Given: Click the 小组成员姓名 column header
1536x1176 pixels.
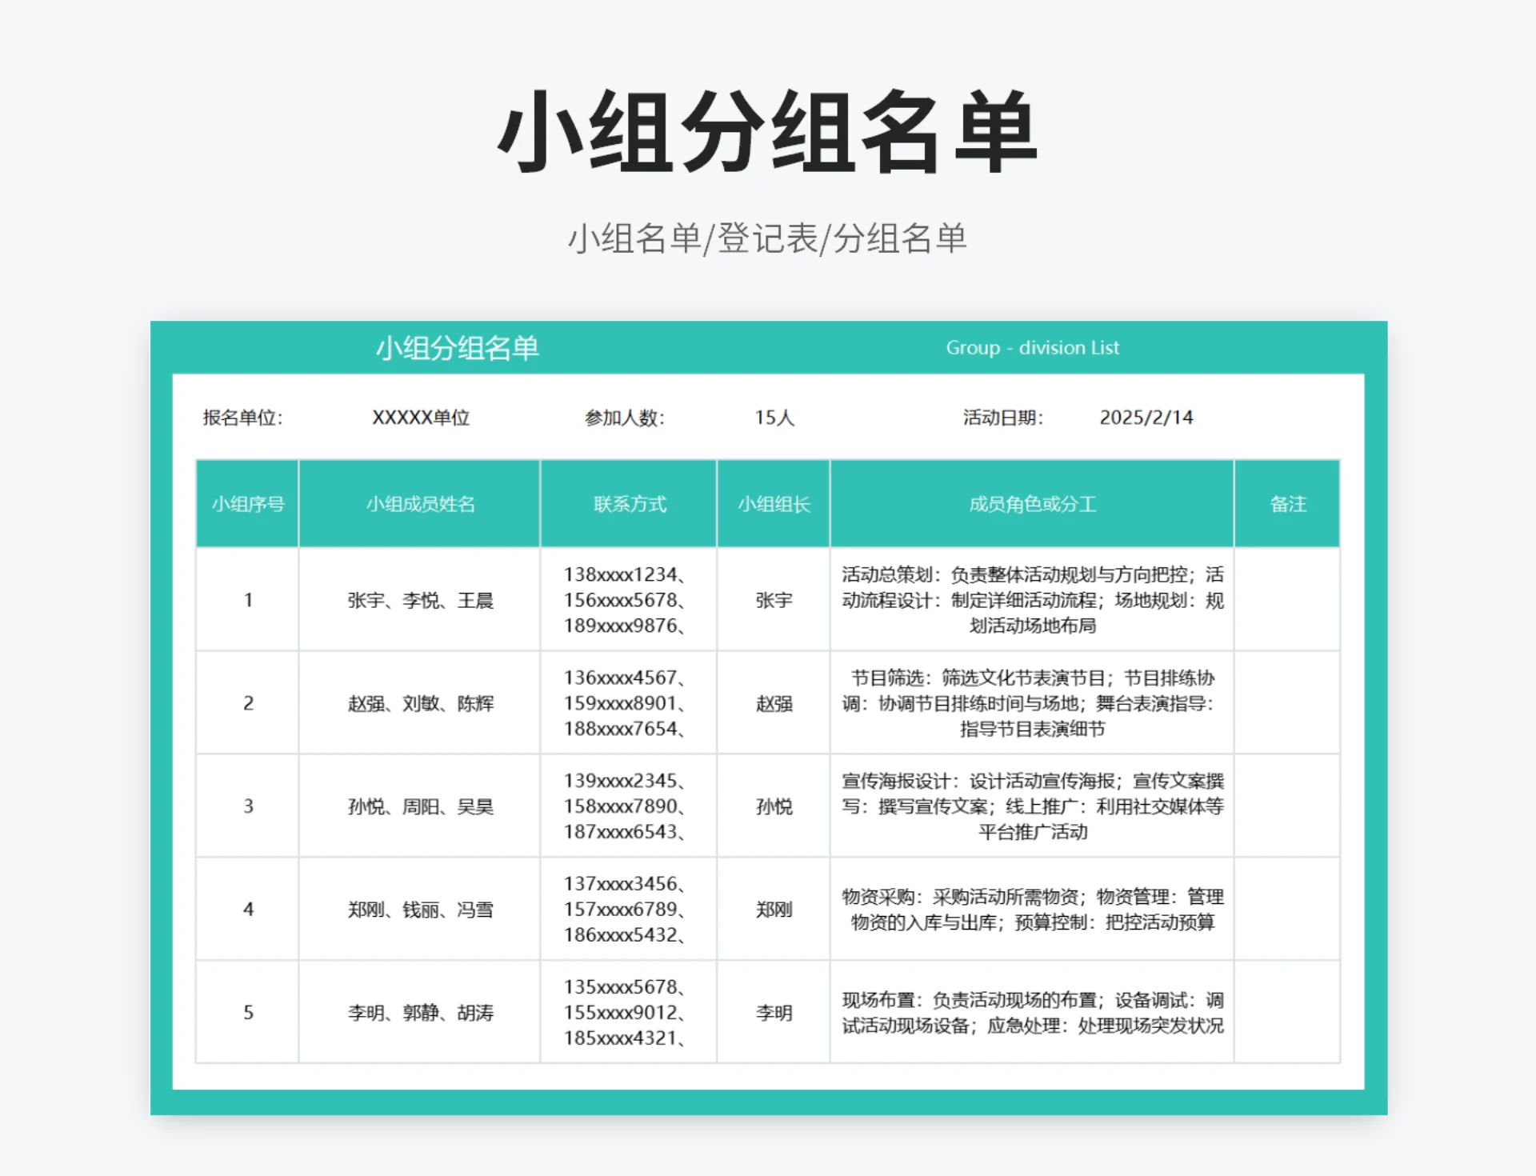Looking at the screenshot, I should click(418, 503).
